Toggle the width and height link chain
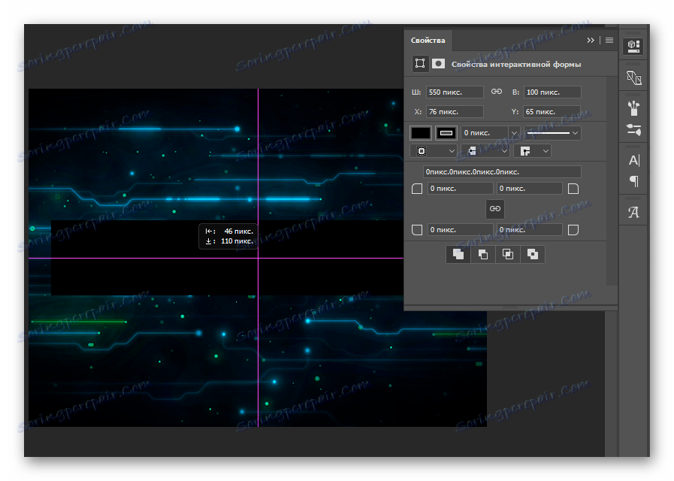Screen dimensions: 674x481 [497, 92]
